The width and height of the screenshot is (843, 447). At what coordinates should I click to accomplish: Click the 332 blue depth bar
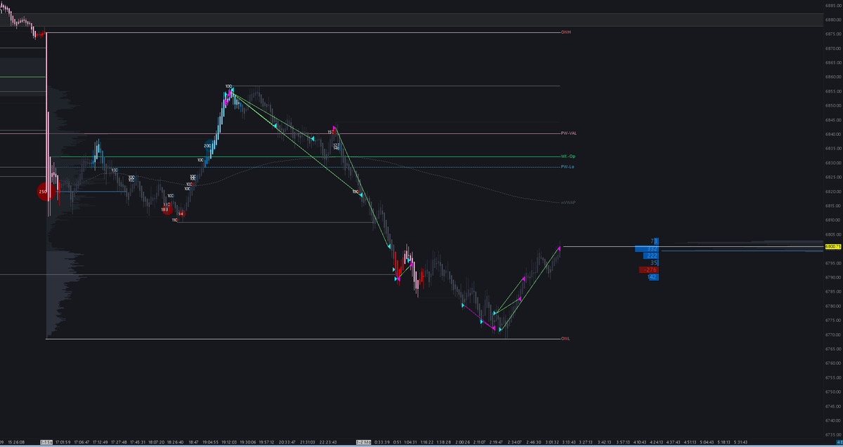646,248
